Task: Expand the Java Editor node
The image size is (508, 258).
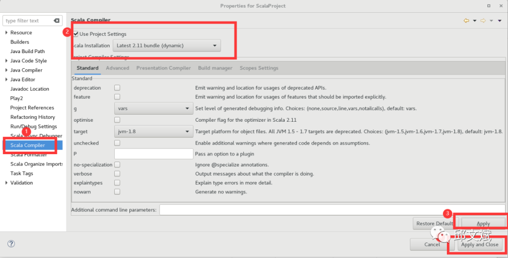Action: [6, 79]
